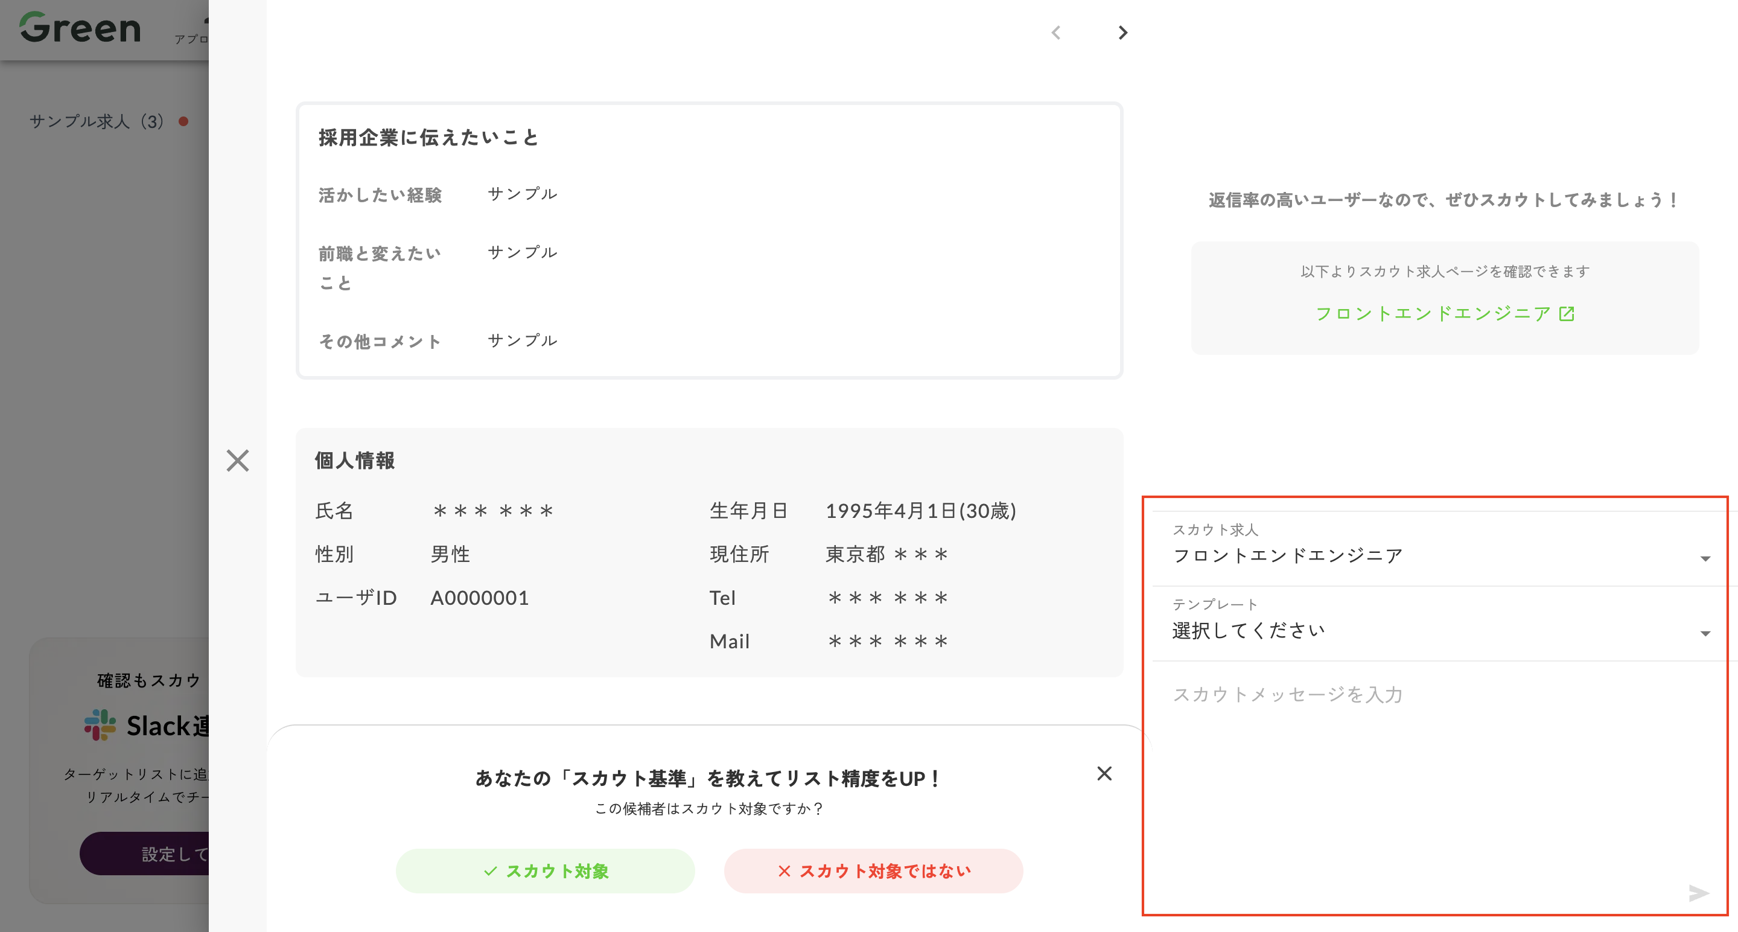Open サンプル求人 (3) in sidebar
The image size is (1738, 932).
coord(97,121)
